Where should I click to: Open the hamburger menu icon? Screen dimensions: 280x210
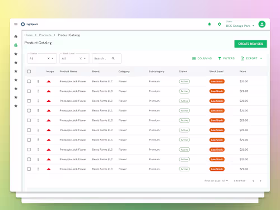click(16, 24)
